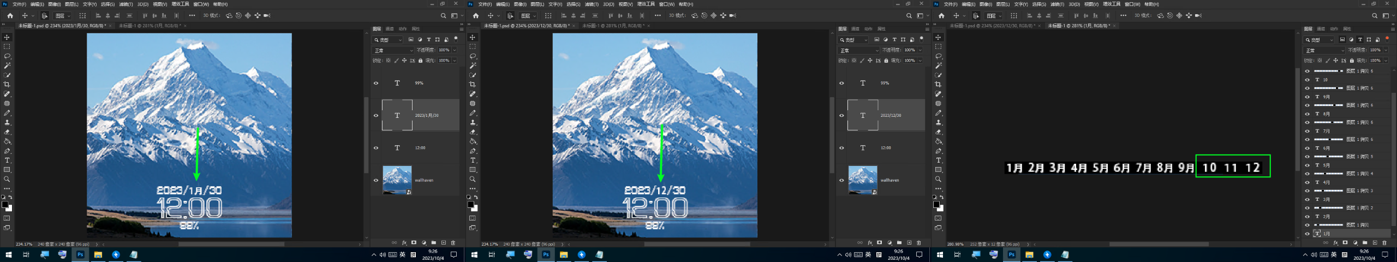This screenshot has width=1397, height=262.
Task: Switch to the tab titled with 2023/1月/30
Action: pos(60,26)
